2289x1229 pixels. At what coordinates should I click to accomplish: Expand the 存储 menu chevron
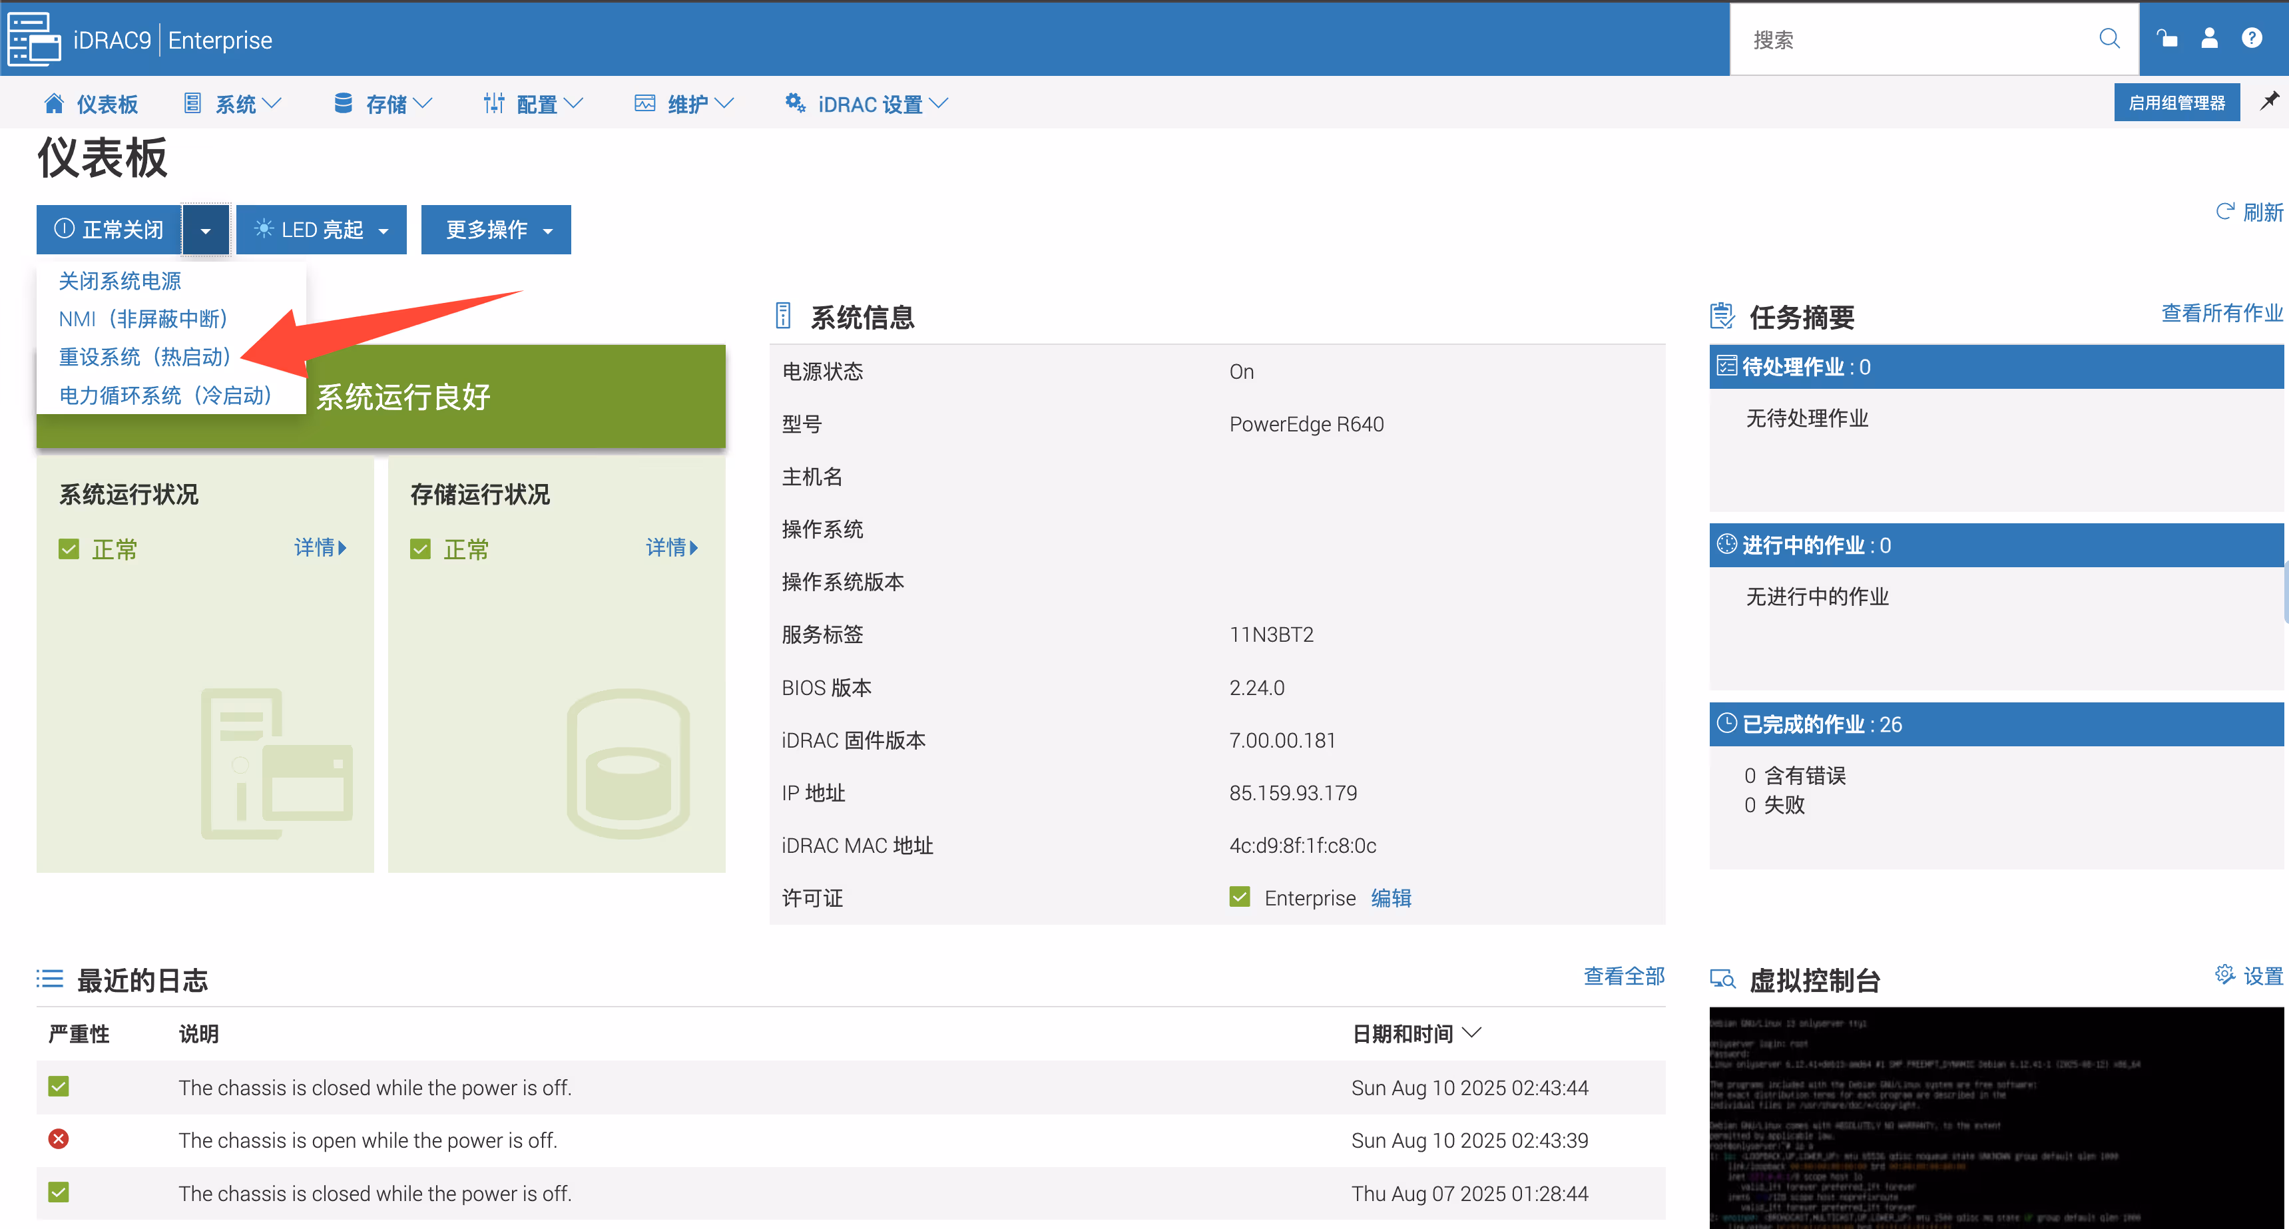pos(423,103)
